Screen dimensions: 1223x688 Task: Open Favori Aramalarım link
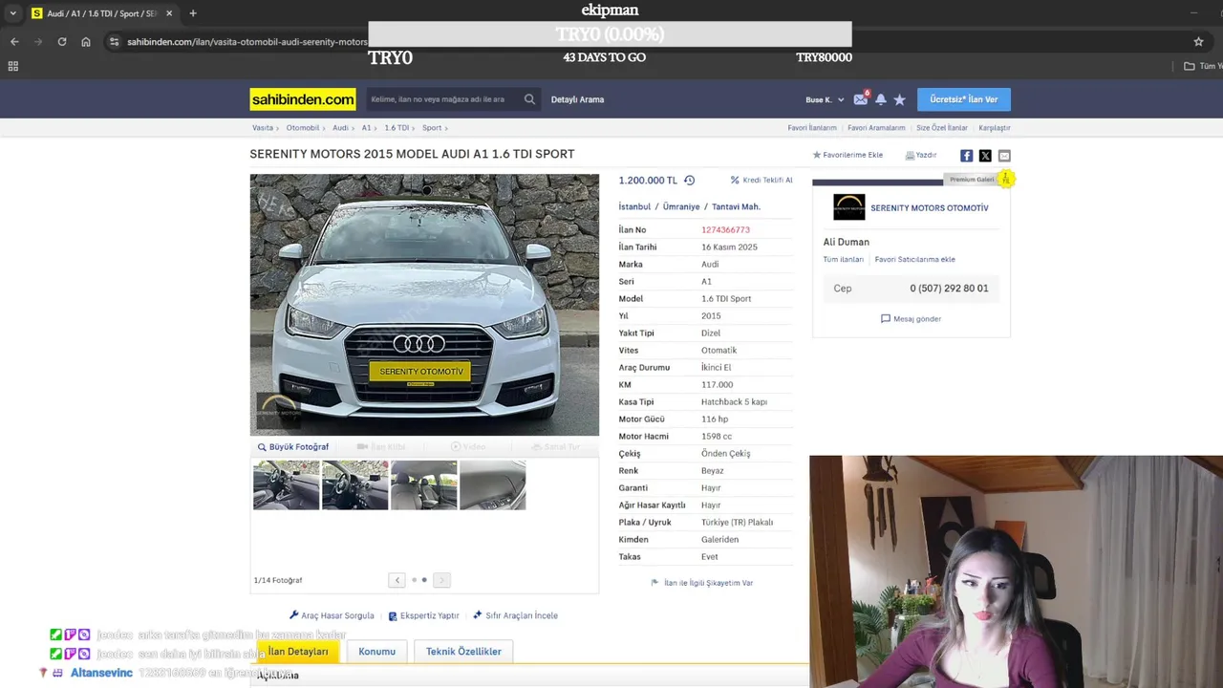[876, 128]
